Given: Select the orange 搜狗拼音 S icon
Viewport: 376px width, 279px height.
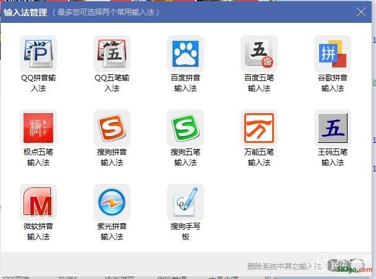Looking at the screenshot, I should pyautogui.click(x=112, y=128).
